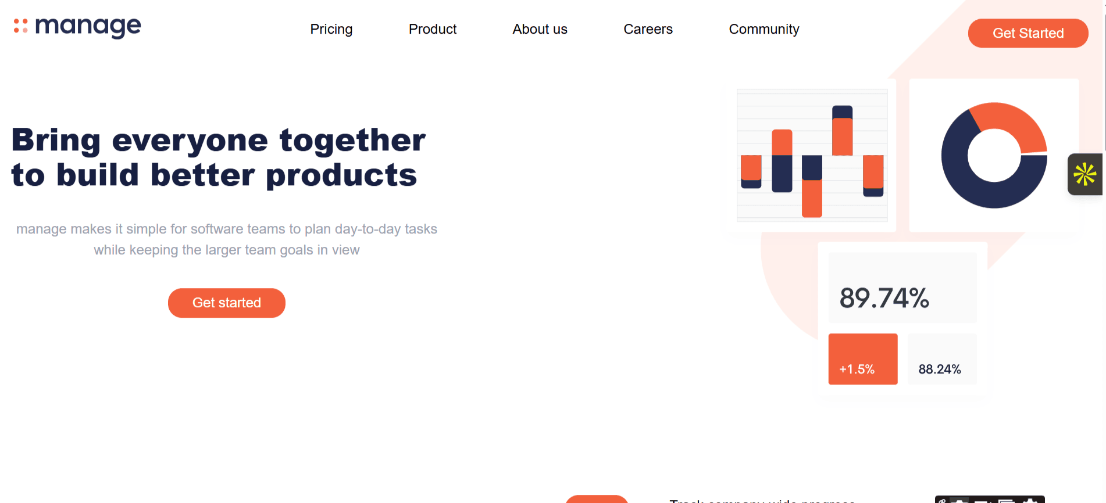Open the Pricing nav link

pyautogui.click(x=331, y=29)
